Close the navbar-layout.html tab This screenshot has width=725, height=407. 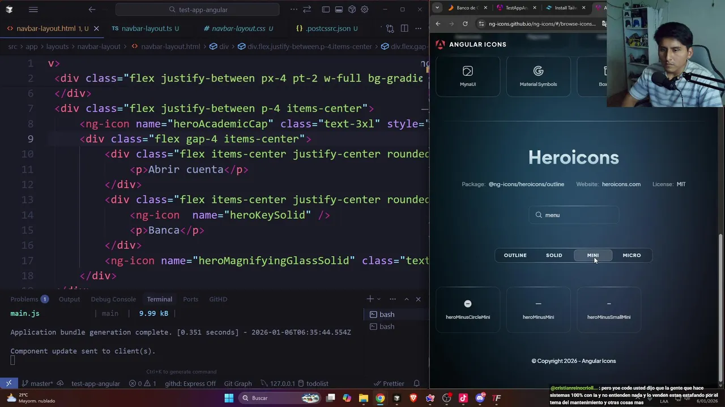pos(96,28)
